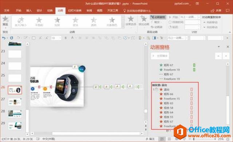
Task: Click the lightbulb Tell Me search icon
Action: (125, 11)
